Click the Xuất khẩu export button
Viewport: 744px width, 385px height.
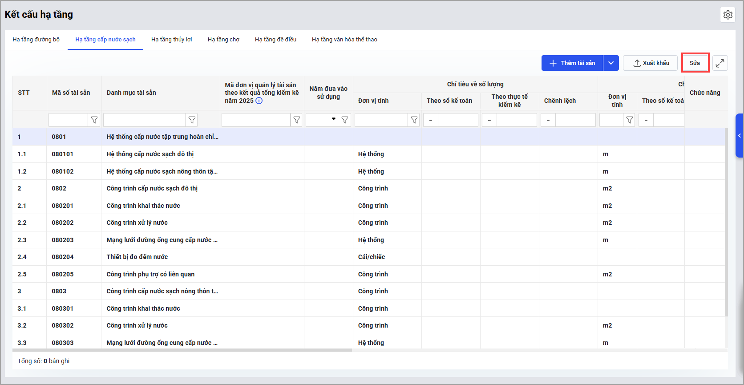pos(650,63)
